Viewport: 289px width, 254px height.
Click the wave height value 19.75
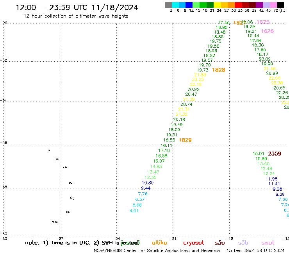coord(216,41)
